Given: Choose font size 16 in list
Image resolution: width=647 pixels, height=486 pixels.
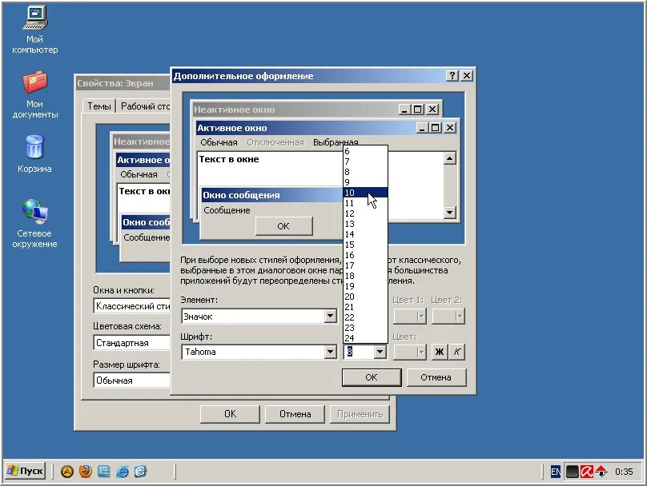Looking at the screenshot, I should point(365,255).
